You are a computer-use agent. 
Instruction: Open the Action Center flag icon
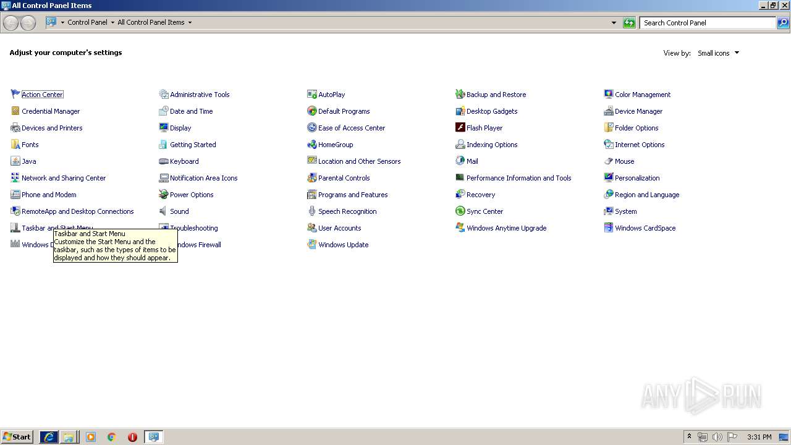tap(15, 95)
